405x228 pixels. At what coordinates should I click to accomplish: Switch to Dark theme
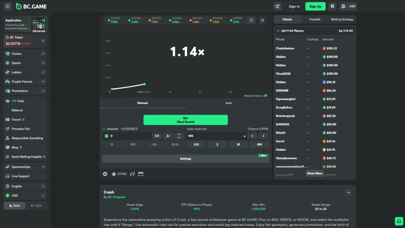click(15, 205)
